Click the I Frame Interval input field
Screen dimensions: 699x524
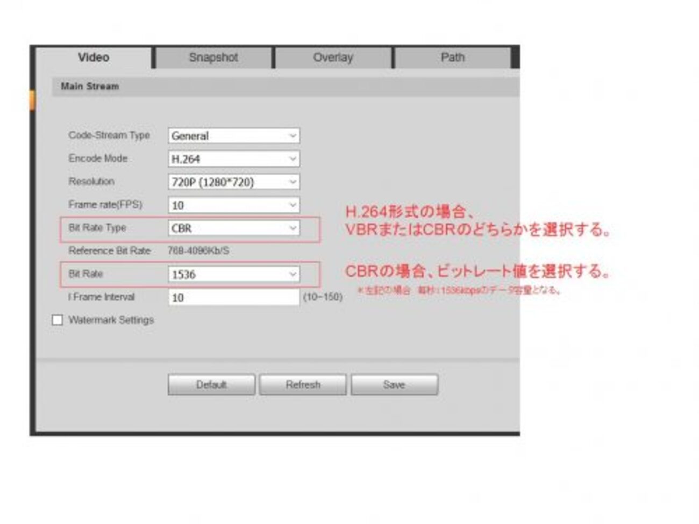pyautogui.click(x=234, y=298)
